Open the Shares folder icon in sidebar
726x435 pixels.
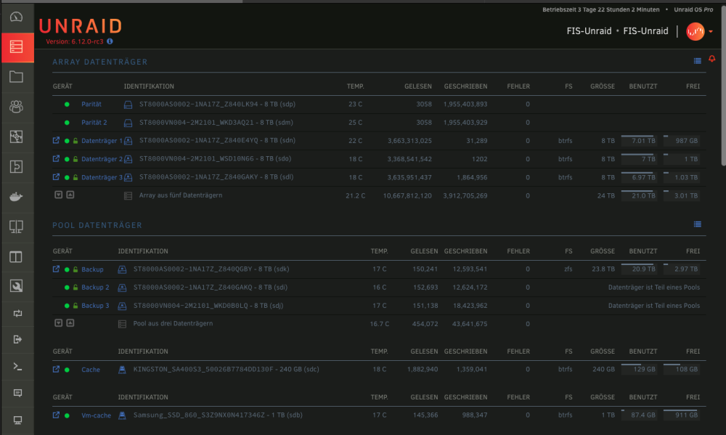pyautogui.click(x=16, y=77)
